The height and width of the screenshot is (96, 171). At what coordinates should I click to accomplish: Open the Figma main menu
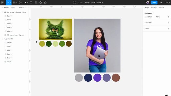[x=2, y=2]
